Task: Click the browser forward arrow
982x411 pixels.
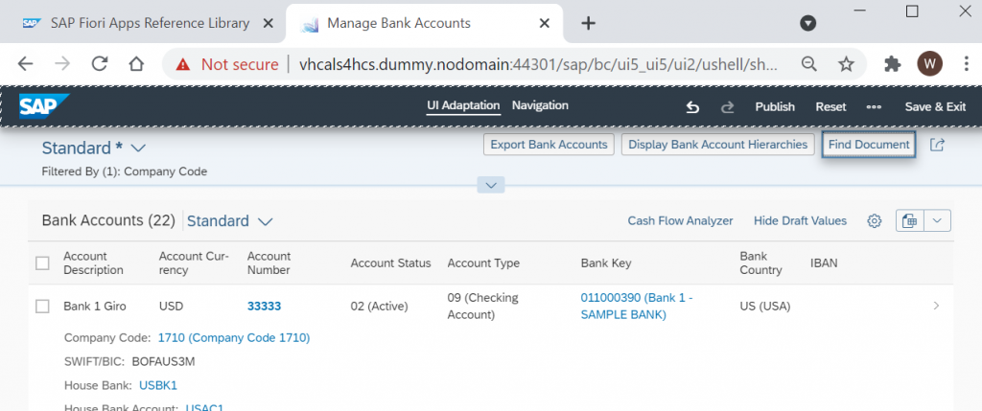Action: [62, 64]
